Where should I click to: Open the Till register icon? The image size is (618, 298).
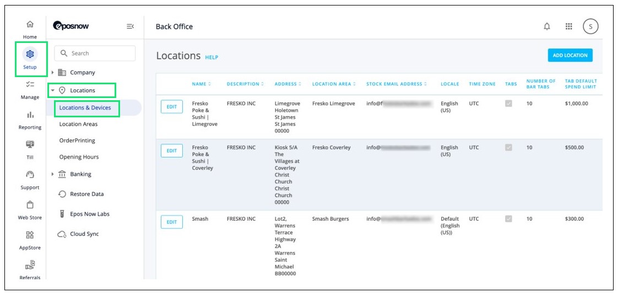[x=30, y=145]
